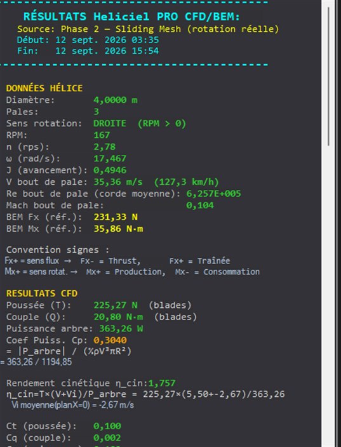Image resolution: width=341 pixels, height=447 pixels.
Task: Click the RÉSULTATS Heliciel PRO CFD/BEM title
Action: [x=131, y=17]
